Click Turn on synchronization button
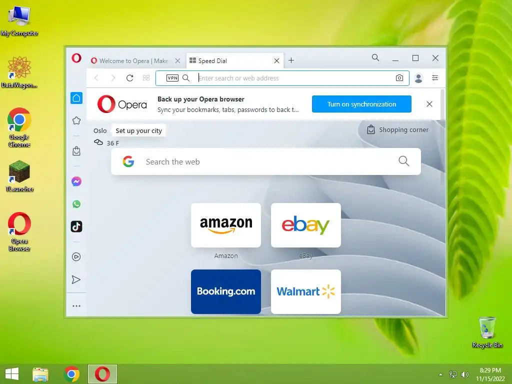 pyautogui.click(x=361, y=104)
